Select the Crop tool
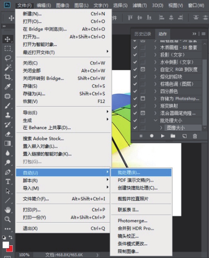The height and width of the screenshot is (258, 209). point(7,77)
